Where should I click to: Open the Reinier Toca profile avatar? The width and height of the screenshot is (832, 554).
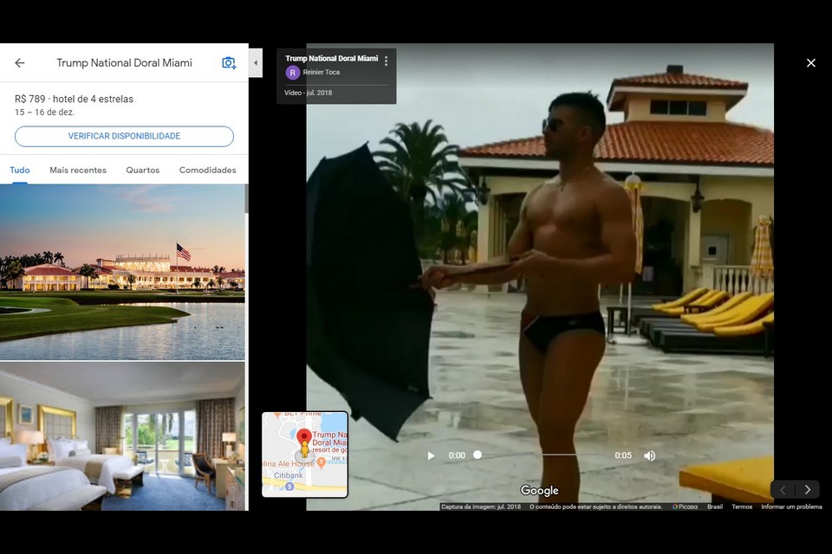(x=292, y=73)
